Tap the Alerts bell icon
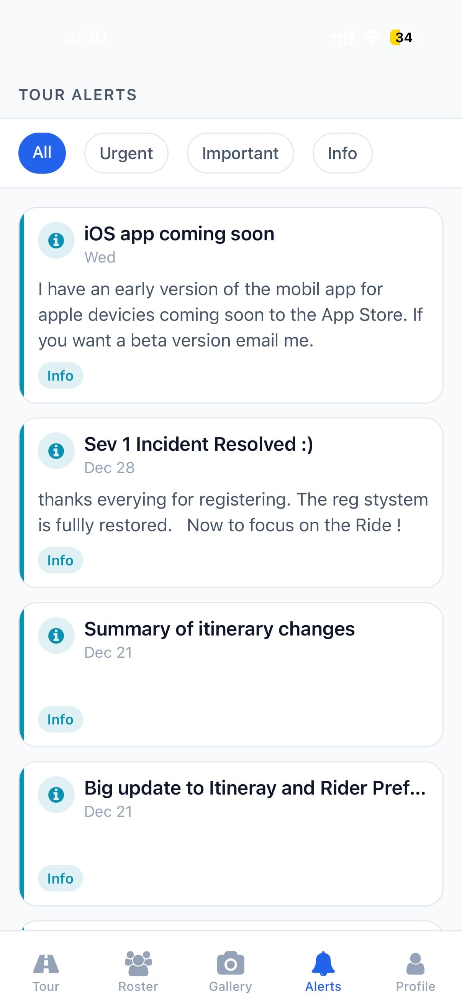The height and width of the screenshot is (1005, 462). (x=323, y=964)
